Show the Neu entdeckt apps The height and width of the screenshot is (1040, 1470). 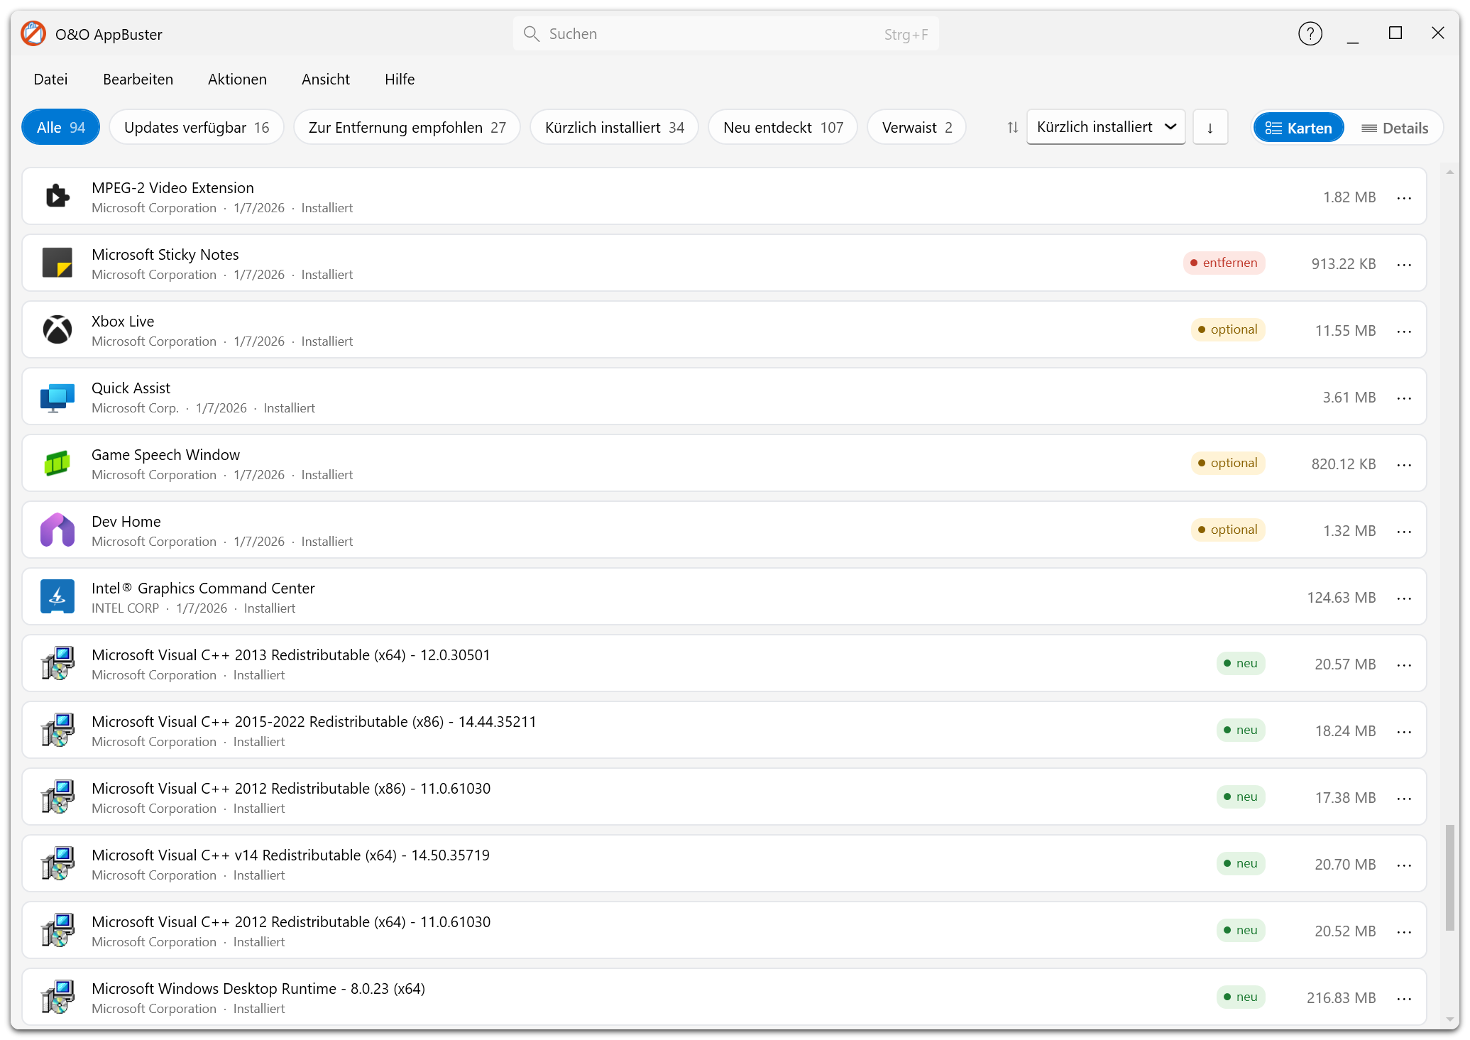pyautogui.click(x=783, y=128)
